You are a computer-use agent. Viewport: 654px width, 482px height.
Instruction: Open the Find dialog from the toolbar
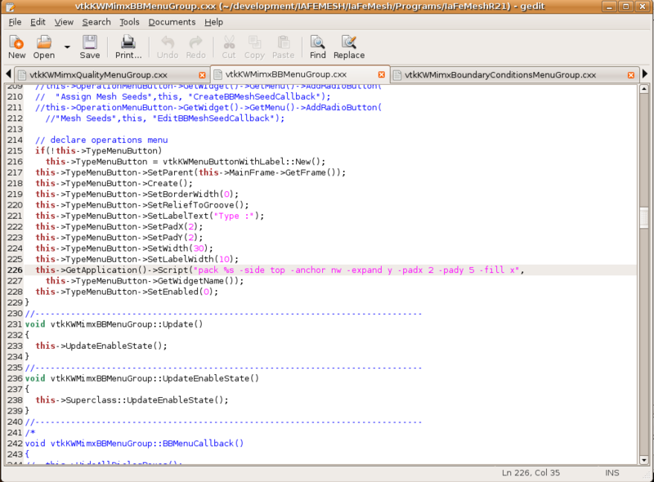click(317, 47)
